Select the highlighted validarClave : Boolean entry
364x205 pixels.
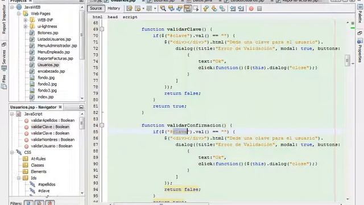point(50,127)
